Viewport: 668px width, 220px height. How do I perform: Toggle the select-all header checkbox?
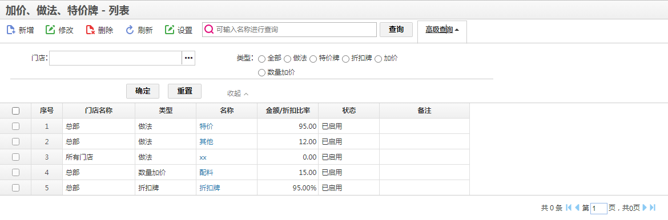click(x=16, y=111)
